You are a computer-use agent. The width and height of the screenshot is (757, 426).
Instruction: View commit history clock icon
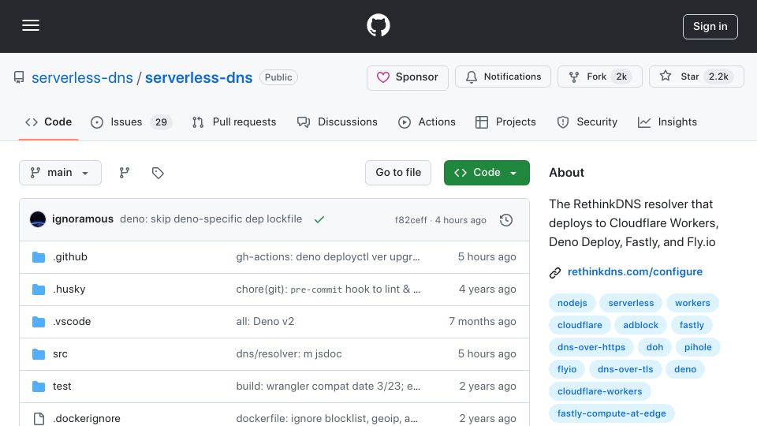[x=506, y=220]
